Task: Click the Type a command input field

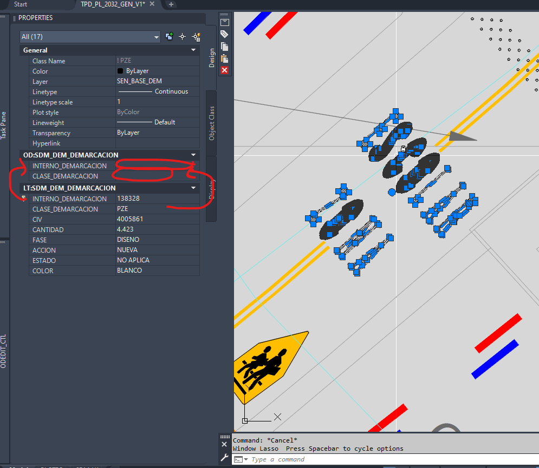Action: click(x=379, y=459)
